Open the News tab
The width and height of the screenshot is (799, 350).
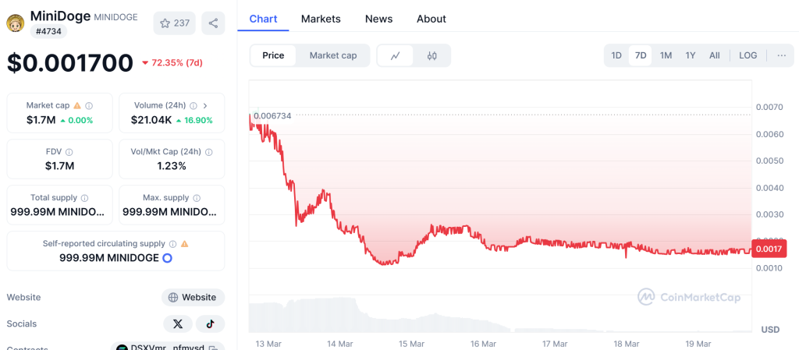coord(378,19)
